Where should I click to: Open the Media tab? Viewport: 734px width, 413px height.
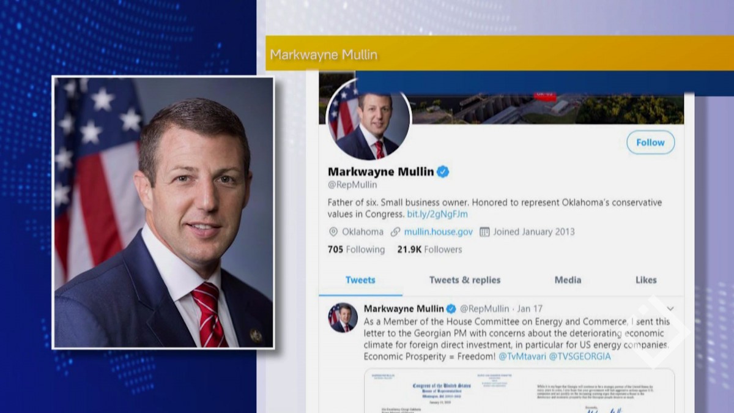tap(568, 280)
